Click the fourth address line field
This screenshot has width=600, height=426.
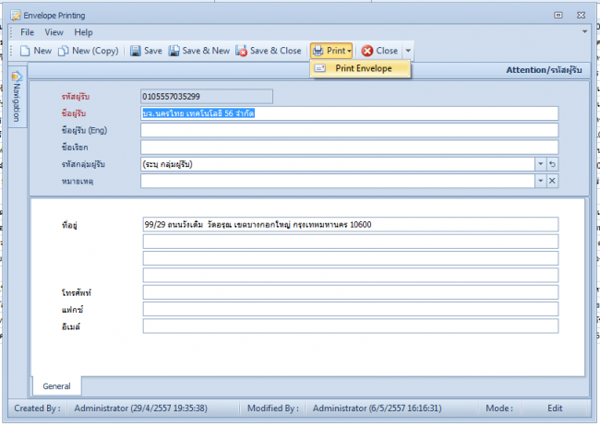(x=351, y=275)
